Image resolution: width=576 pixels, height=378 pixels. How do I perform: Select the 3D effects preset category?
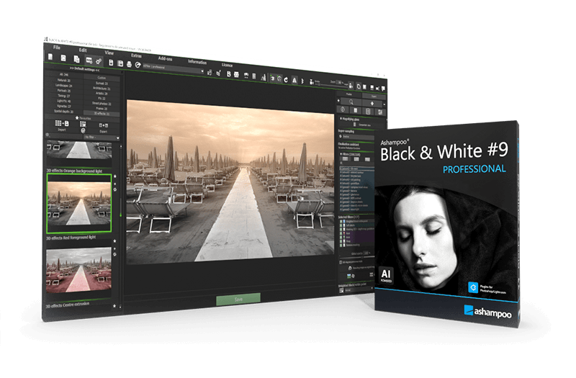[x=102, y=114]
